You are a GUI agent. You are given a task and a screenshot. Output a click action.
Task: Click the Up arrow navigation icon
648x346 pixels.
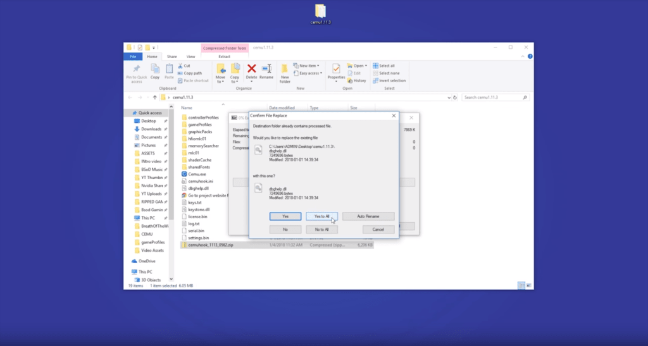(154, 97)
